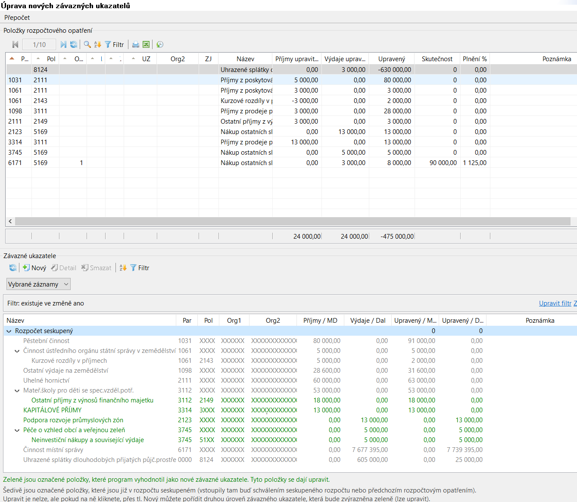This screenshot has height=502, width=577.
Task: Click the Příjmy / MD column header
Action: [320, 320]
